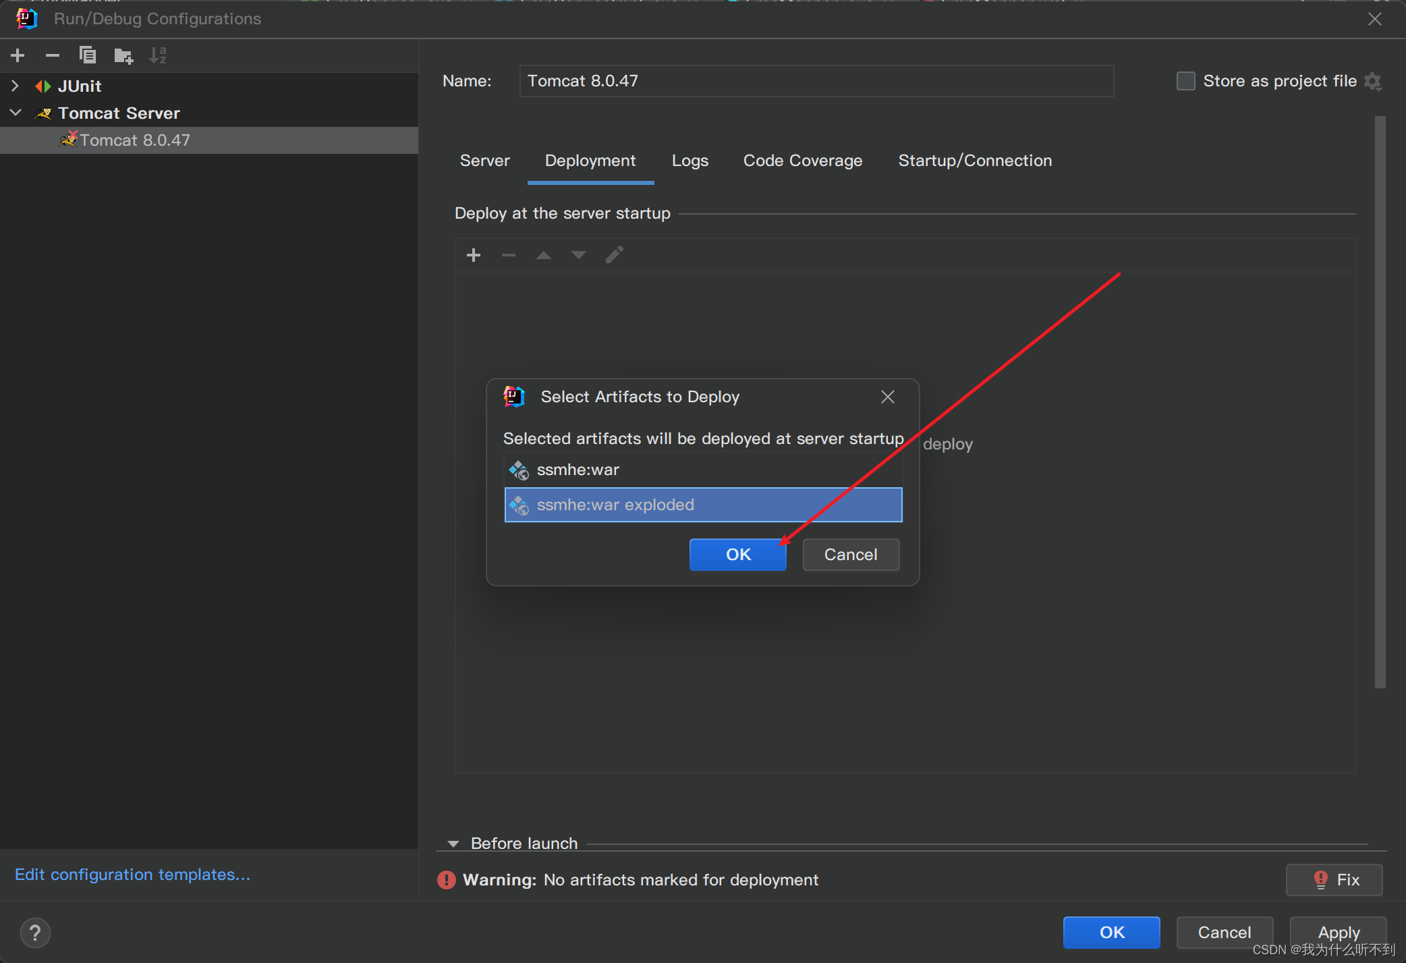The width and height of the screenshot is (1406, 963).
Task: Collapse the Before launch section
Action: click(x=453, y=844)
